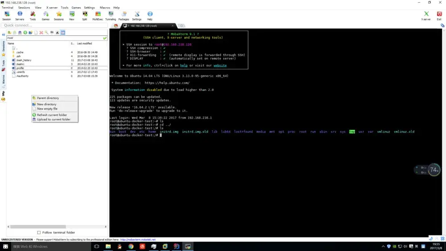Toggle Follow terminal folder checkbox
Screen dimensions: 446x251
pyautogui.click(x=39, y=233)
